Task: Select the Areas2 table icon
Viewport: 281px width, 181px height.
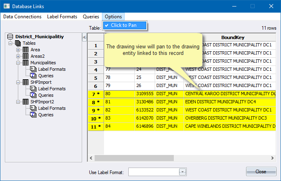Action: click(26, 56)
